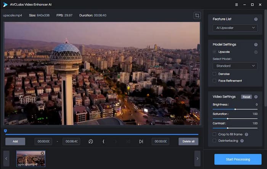Click the Brightness slider handle

[x=235, y=109]
